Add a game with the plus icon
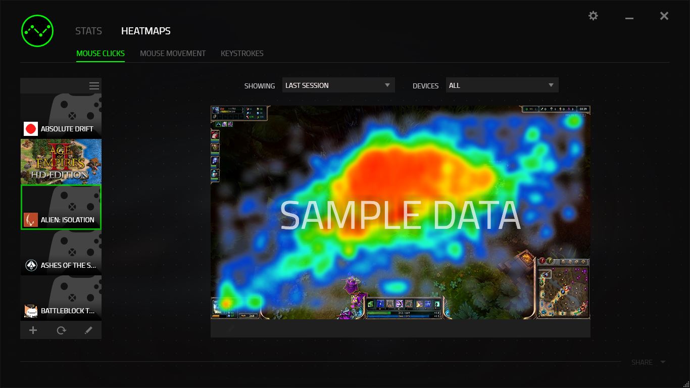690x388 pixels. [33, 330]
